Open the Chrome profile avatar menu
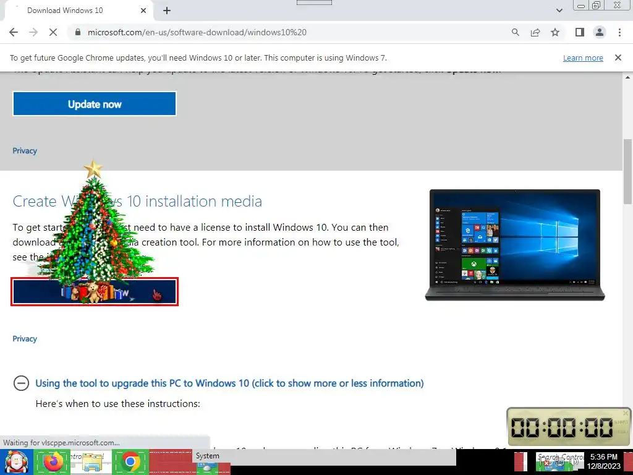The image size is (633, 475). click(x=600, y=32)
